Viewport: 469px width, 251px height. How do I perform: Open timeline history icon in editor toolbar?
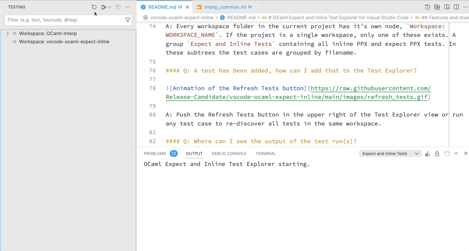pos(427,7)
